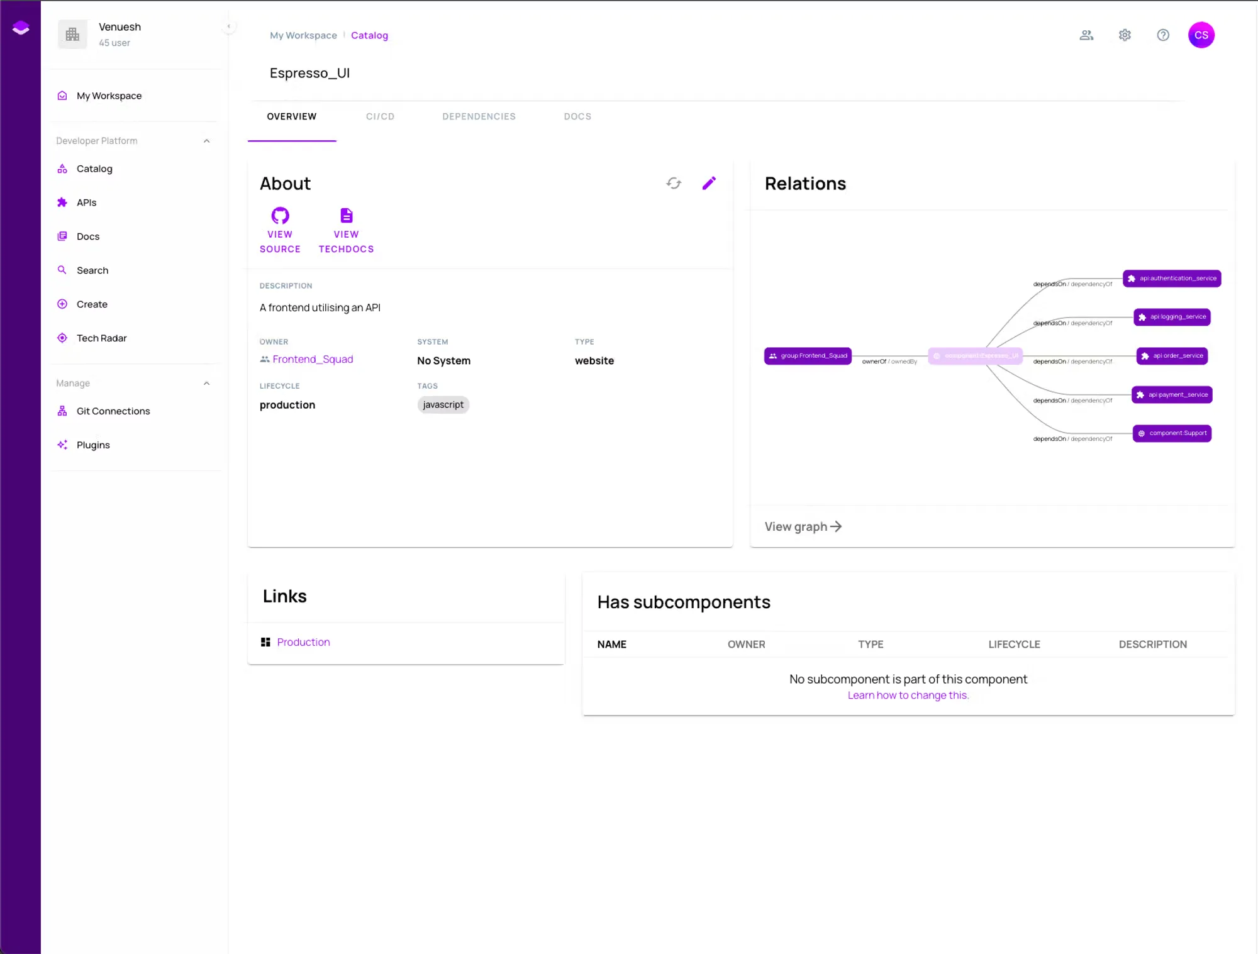This screenshot has width=1258, height=954.
Task: Refresh the entity with the sync icon
Action: tap(674, 183)
